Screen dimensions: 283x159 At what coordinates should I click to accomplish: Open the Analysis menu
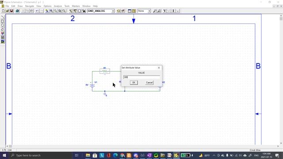pyautogui.click(x=58, y=6)
